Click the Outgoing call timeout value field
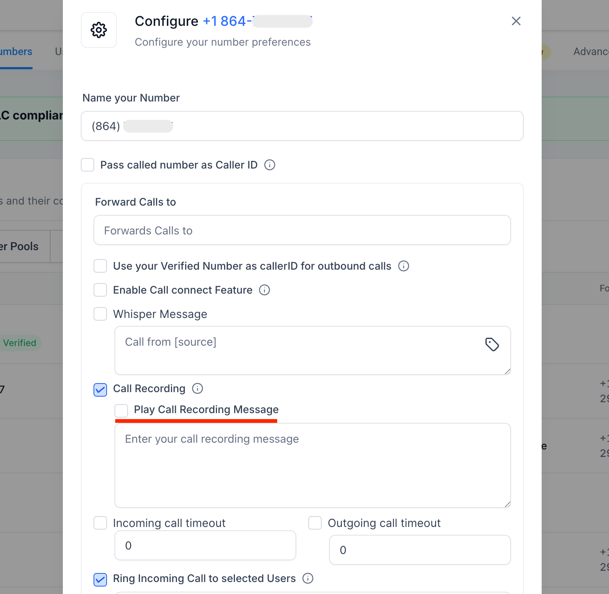609x594 pixels. 419,550
